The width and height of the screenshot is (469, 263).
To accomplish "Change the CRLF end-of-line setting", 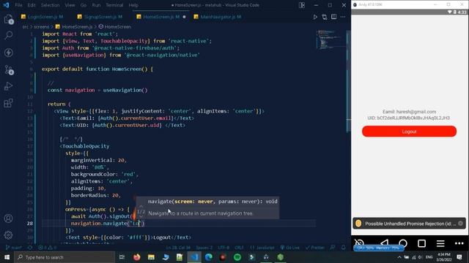I will (x=239, y=248).
